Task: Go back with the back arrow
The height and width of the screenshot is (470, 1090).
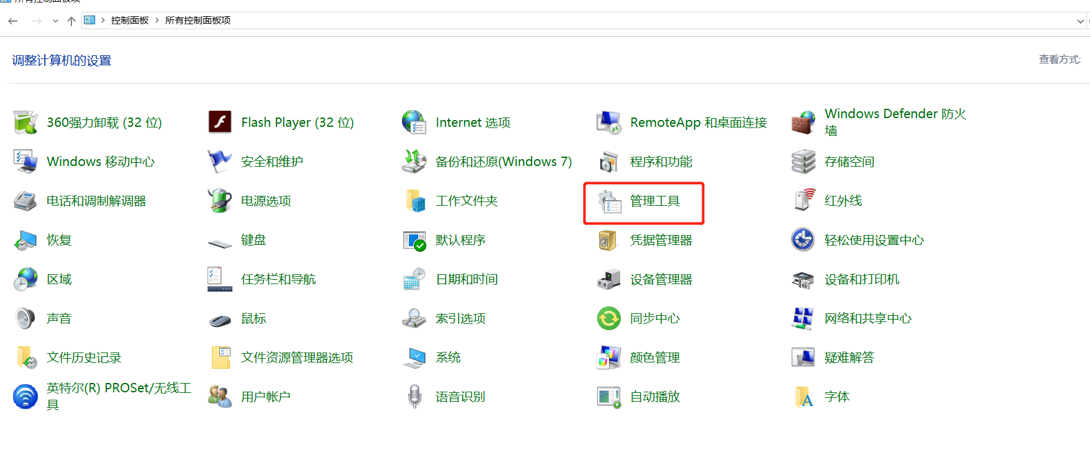Action: pos(13,21)
